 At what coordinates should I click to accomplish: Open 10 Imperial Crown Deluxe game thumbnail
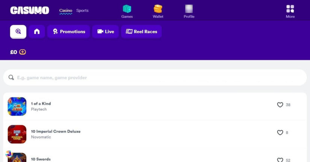coord(17,134)
